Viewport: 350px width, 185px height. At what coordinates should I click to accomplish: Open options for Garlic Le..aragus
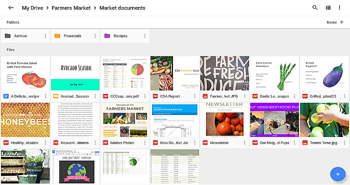[294, 96]
